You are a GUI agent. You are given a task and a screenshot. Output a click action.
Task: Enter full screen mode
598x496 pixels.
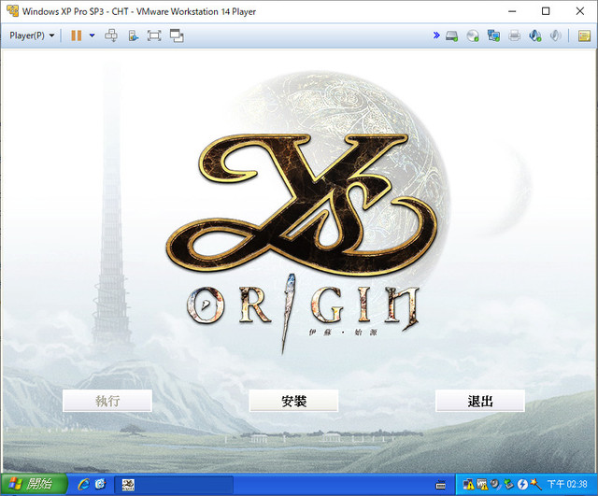click(154, 35)
